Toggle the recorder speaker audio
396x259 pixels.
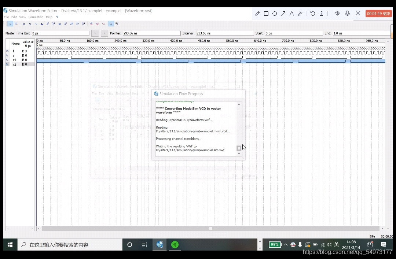click(x=337, y=14)
